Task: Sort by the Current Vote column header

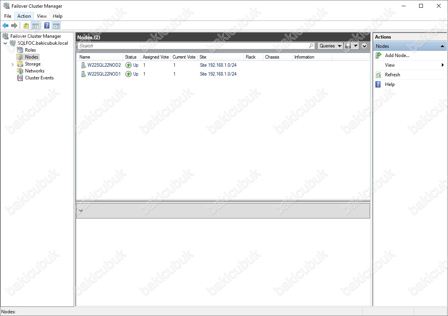Action: point(184,57)
